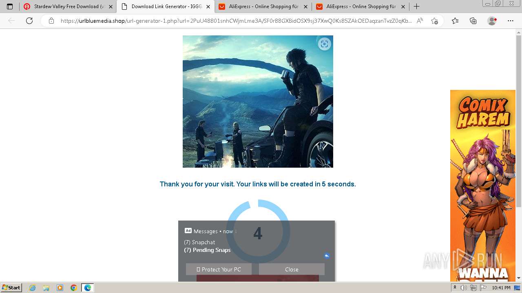Open Edge Settings and more menu
522x293 pixels.
pyautogui.click(x=510, y=21)
